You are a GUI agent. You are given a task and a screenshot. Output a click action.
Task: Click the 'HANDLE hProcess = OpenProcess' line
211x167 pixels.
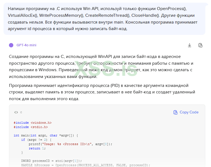pyautogui.click(x=86, y=165)
